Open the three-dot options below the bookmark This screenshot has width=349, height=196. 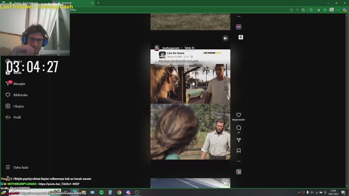239,161
